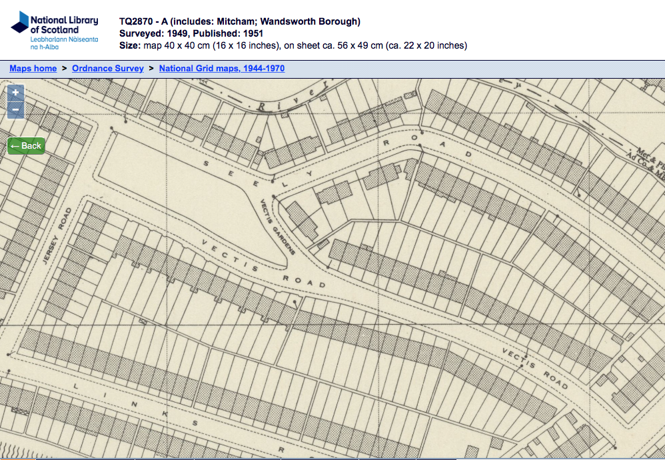Go to Maps home breadcrumb

(x=33, y=69)
